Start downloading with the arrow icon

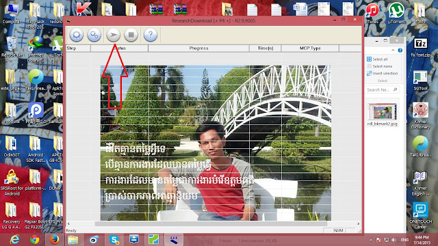113,35
